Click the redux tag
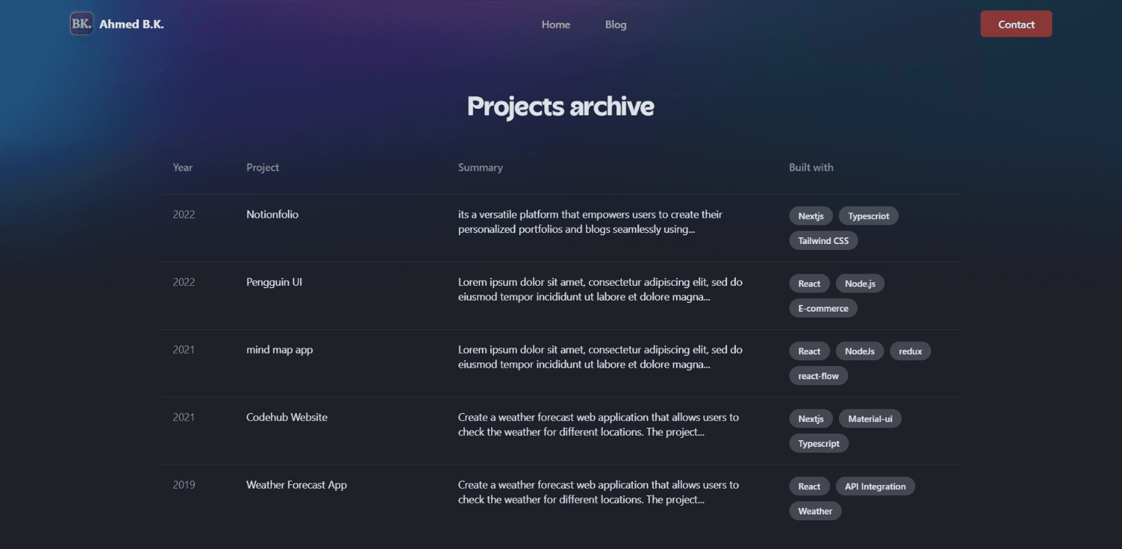 point(910,351)
